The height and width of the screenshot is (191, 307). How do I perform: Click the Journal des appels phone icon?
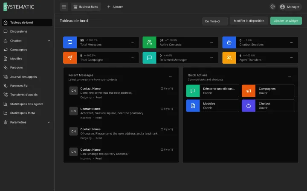click(x=6, y=77)
